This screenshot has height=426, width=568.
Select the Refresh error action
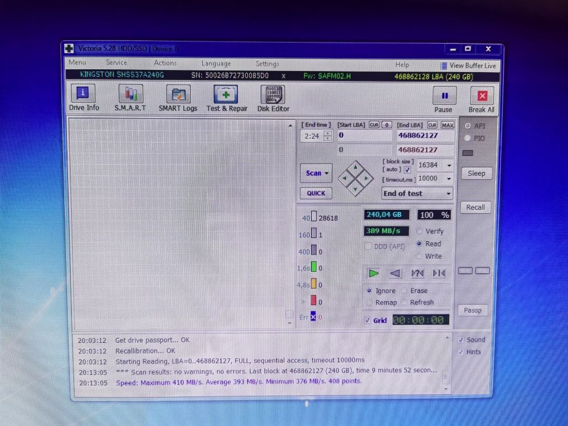point(404,302)
